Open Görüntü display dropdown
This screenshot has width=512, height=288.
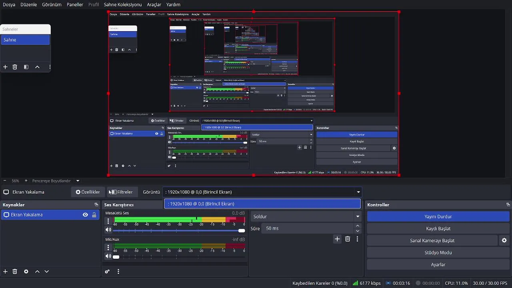[x=262, y=192]
